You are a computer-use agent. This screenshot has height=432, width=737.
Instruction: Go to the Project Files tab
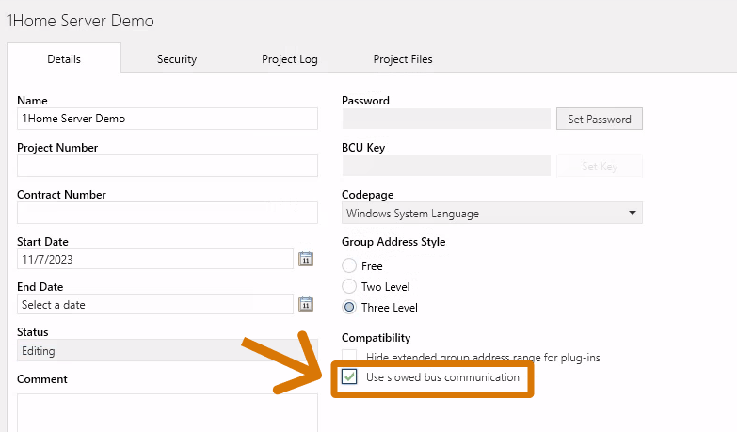pos(403,59)
